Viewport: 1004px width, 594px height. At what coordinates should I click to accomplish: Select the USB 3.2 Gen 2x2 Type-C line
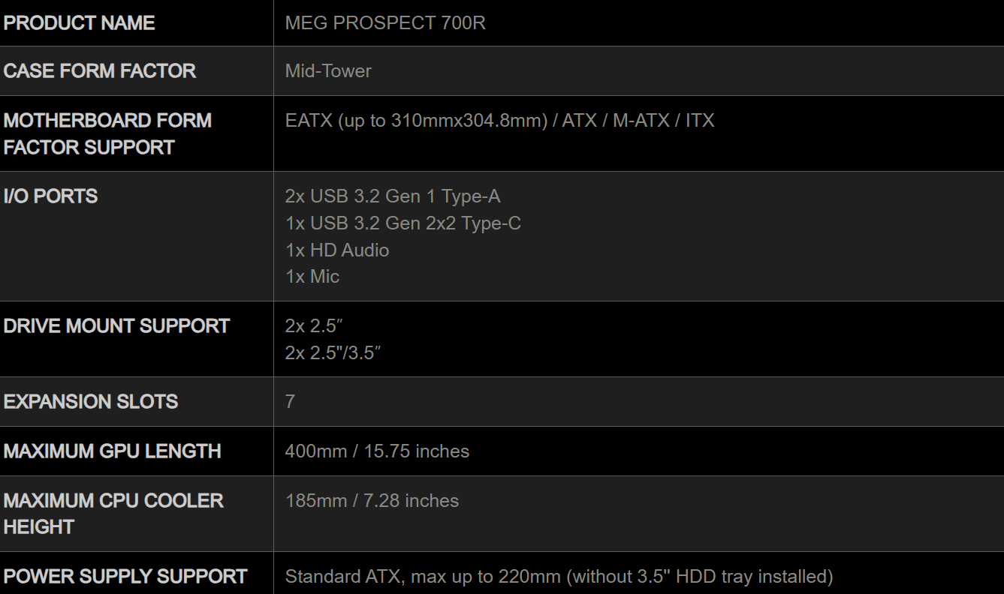click(403, 223)
